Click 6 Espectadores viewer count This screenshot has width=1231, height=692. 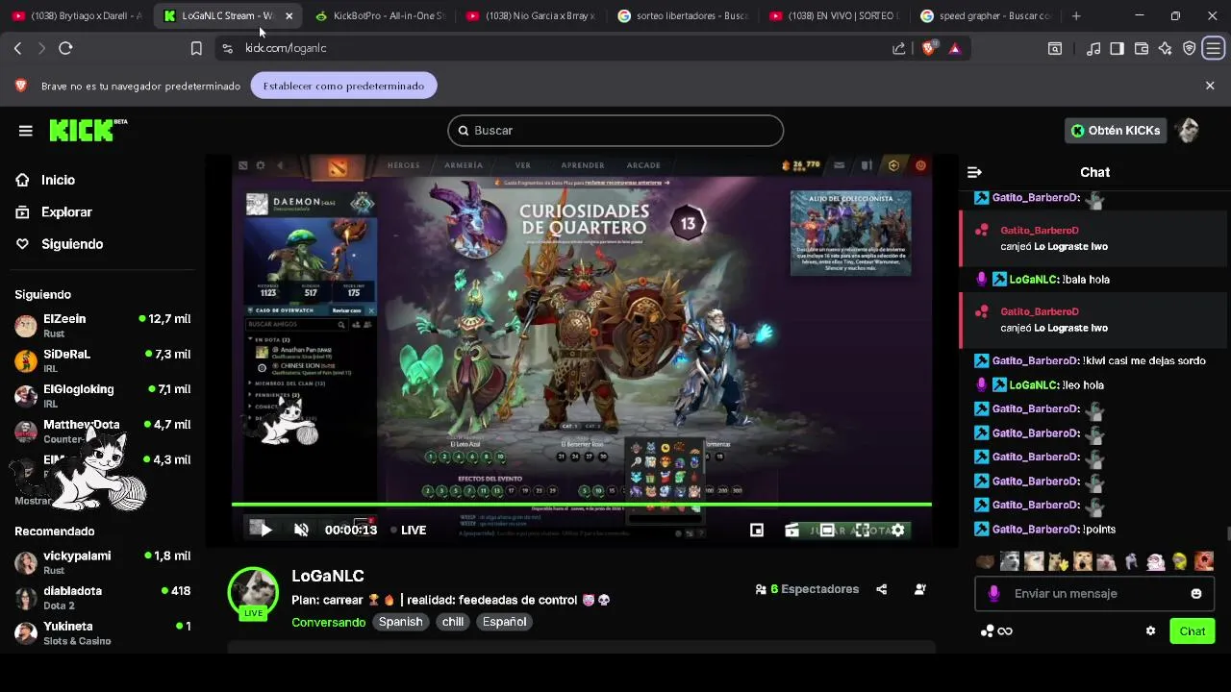pos(807,589)
